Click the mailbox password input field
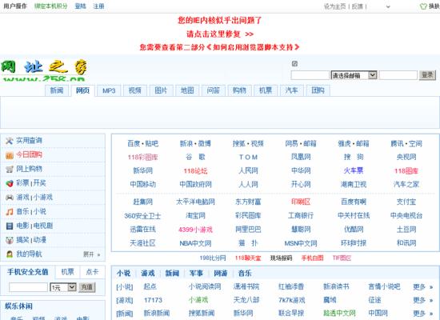The image size is (440, 320). tap(398, 75)
